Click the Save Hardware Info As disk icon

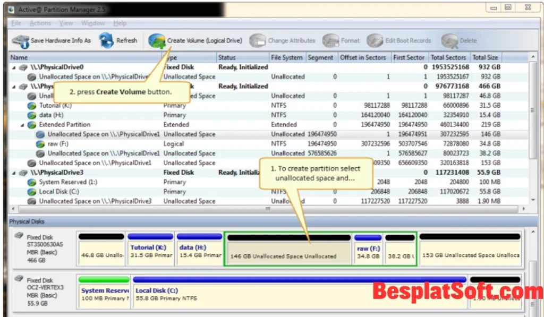pos(20,40)
